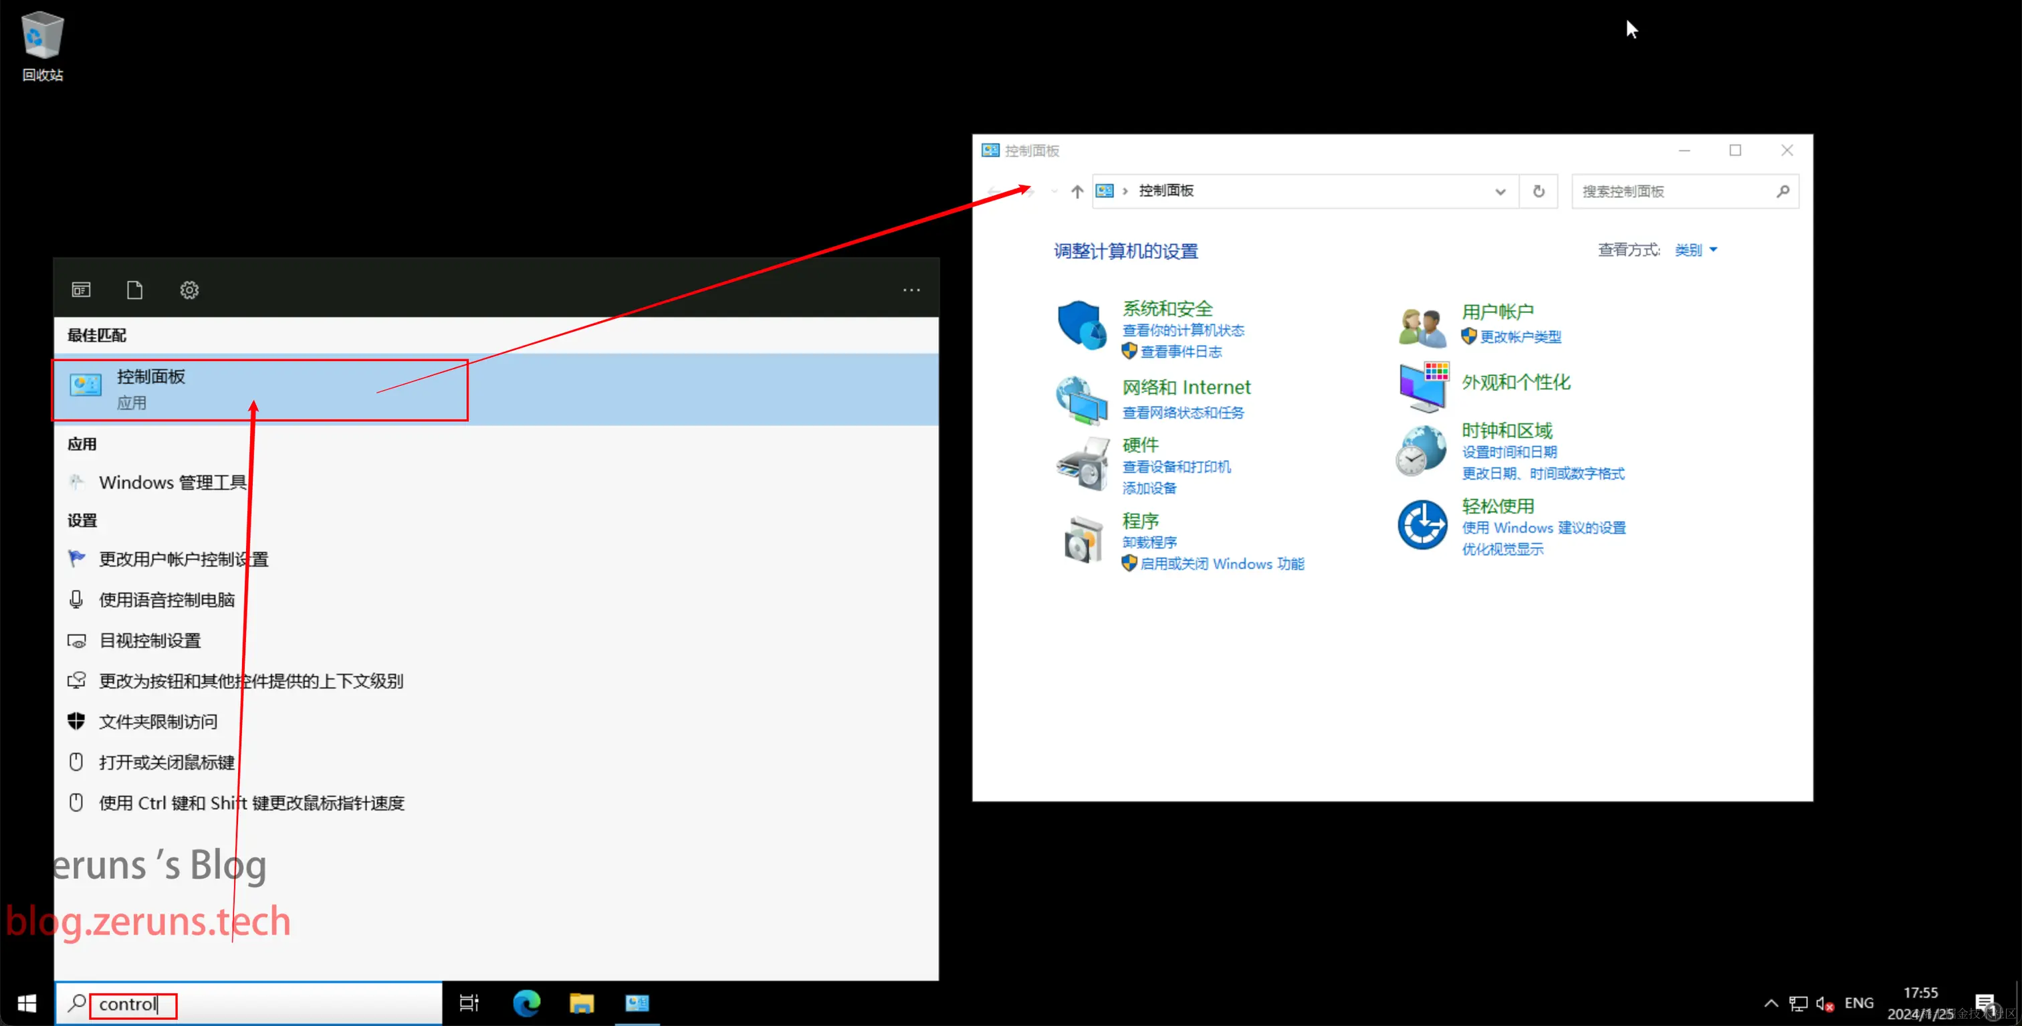Open search panel more options ellipsis
The width and height of the screenshot is (2022, 1026).
[911, 290]
